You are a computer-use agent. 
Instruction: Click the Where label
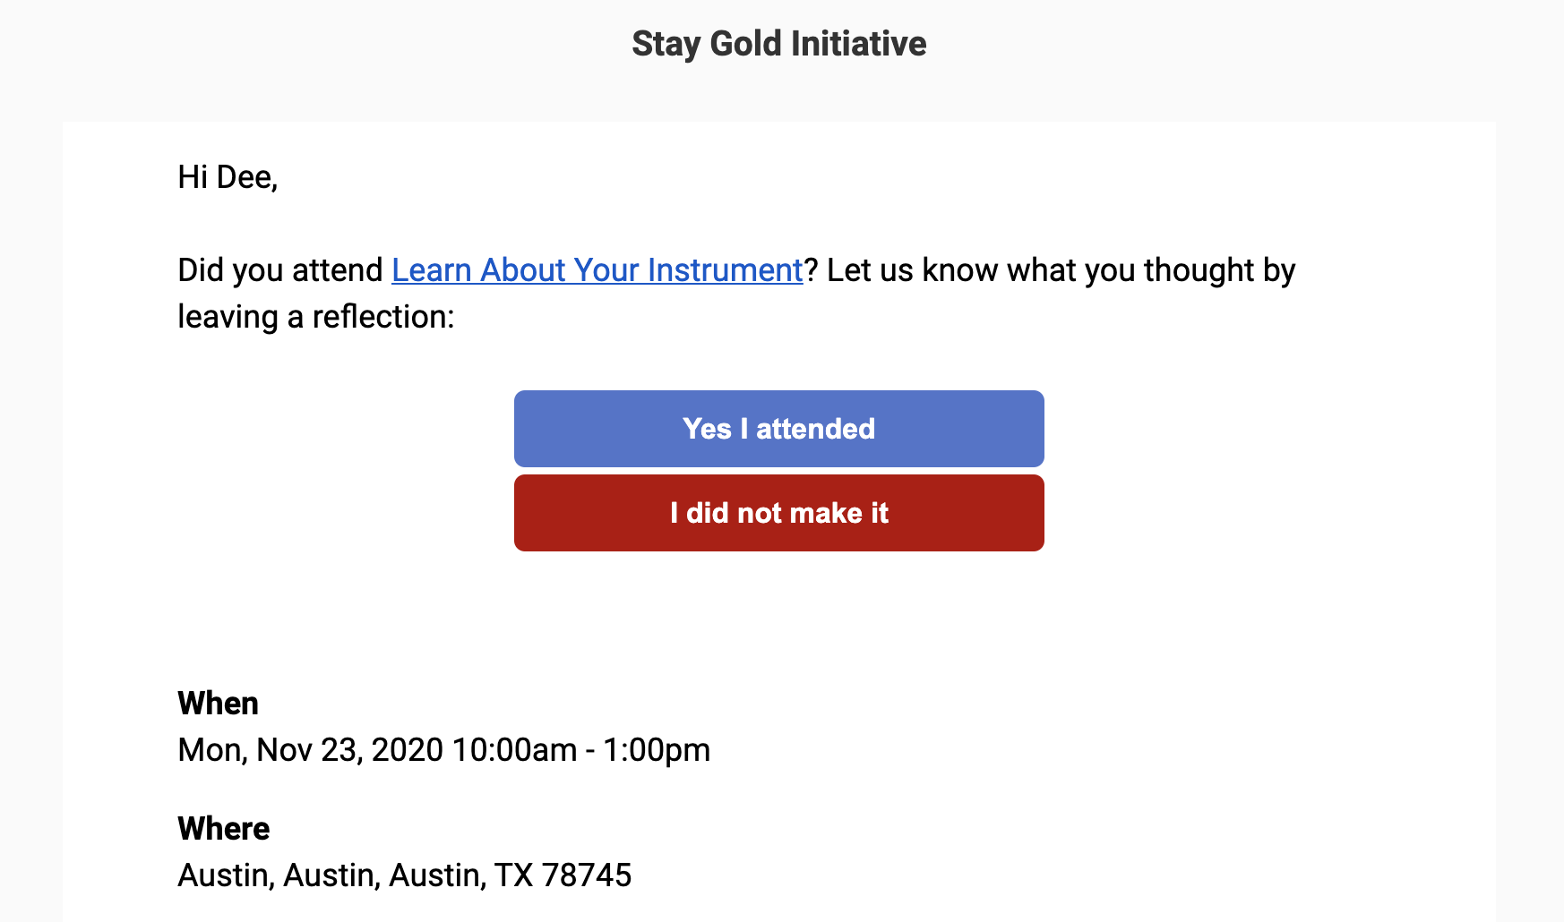tap(223, 829)
